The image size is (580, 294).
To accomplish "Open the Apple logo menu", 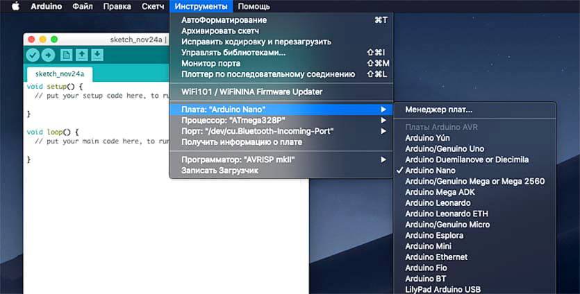I will pyautogui.click(x=15, y=7).
